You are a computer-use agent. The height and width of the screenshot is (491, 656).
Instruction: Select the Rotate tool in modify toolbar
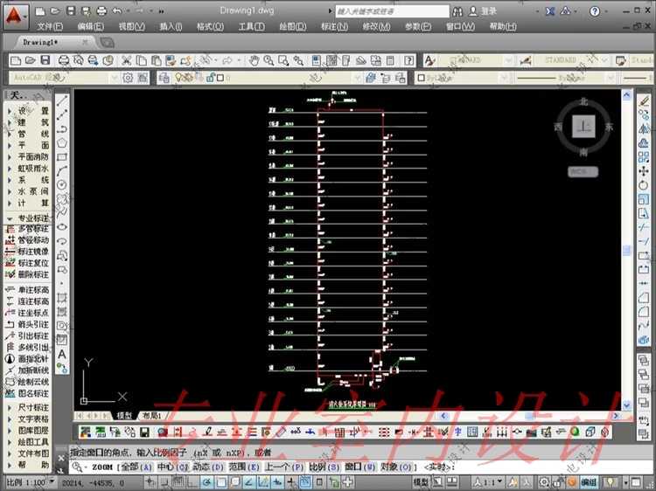coord(644,185)
